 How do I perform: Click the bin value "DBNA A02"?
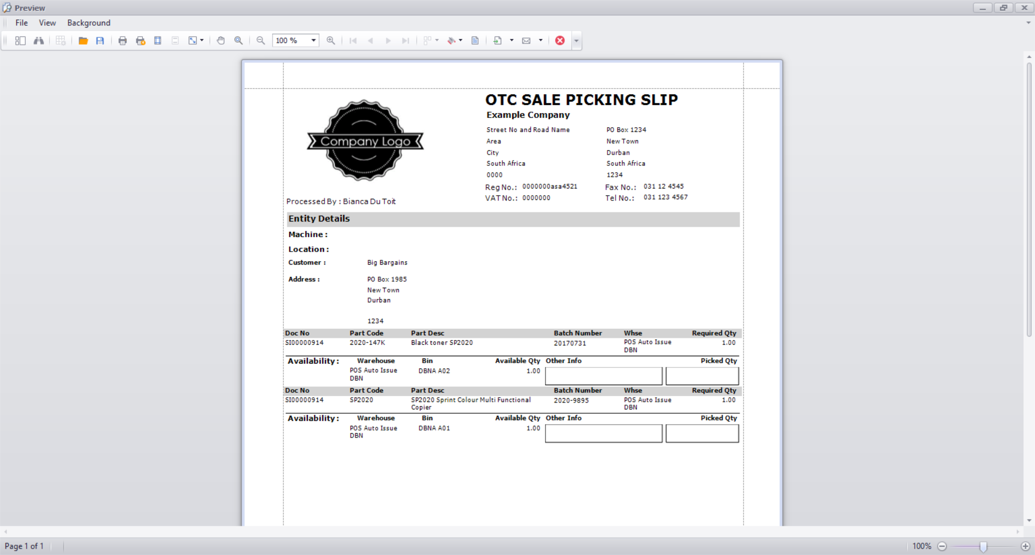point(434,371)
